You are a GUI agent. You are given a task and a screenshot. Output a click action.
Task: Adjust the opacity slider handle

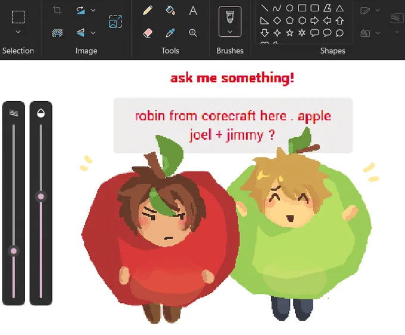pos(41,197)
